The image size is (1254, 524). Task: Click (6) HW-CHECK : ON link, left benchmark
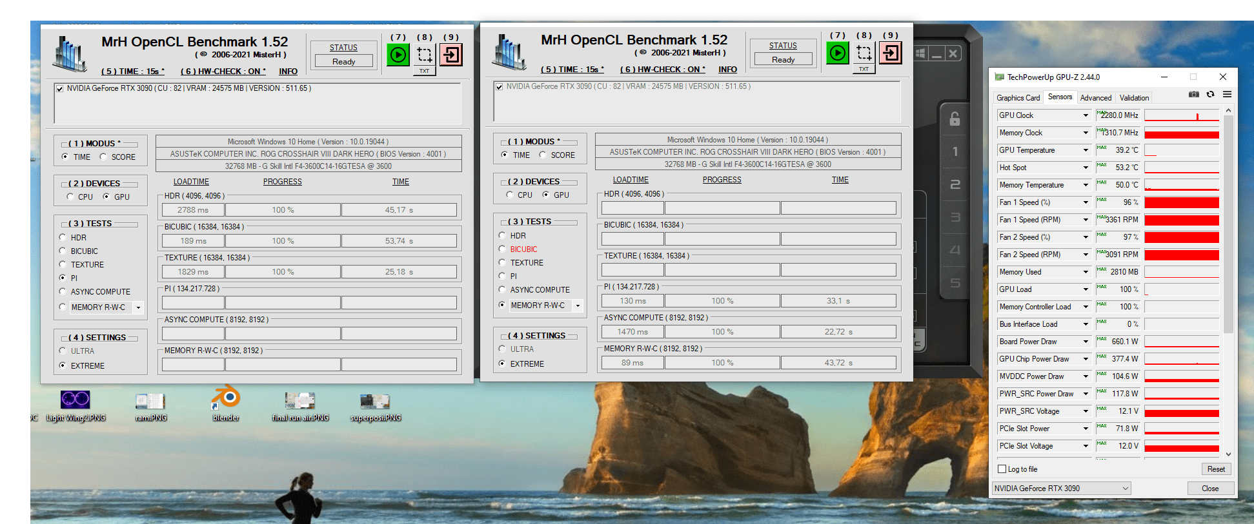pyautogui.click(x=223, y=72)
